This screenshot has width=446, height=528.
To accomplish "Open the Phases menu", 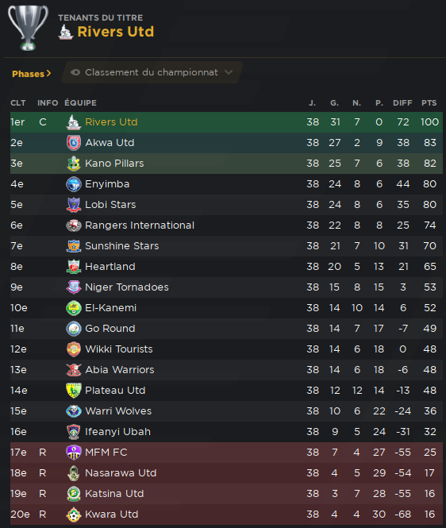I will click(31, 74).
